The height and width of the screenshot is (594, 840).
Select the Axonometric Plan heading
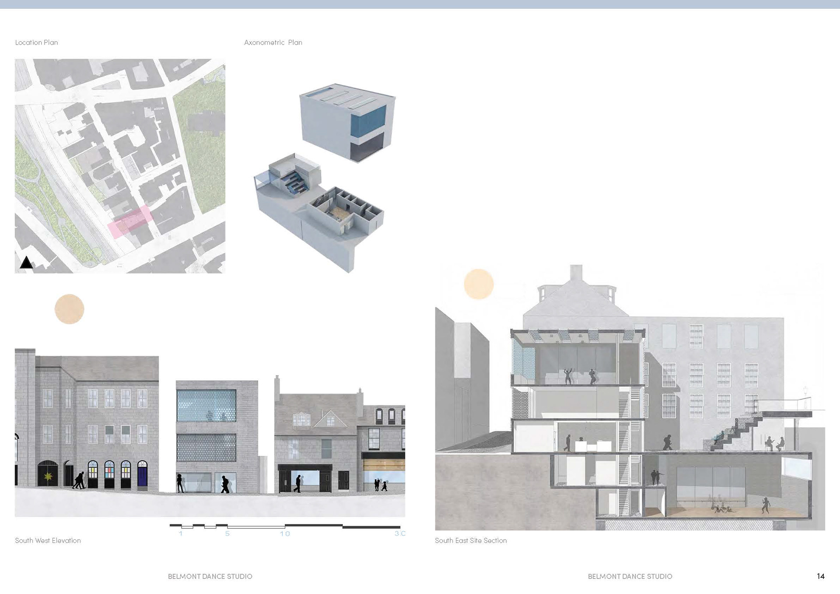[x=273, y=42]
